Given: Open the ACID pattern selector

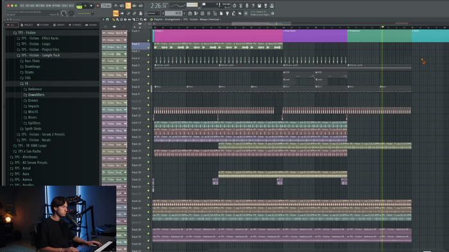Looking at the screenshot, I should (174, 13).
